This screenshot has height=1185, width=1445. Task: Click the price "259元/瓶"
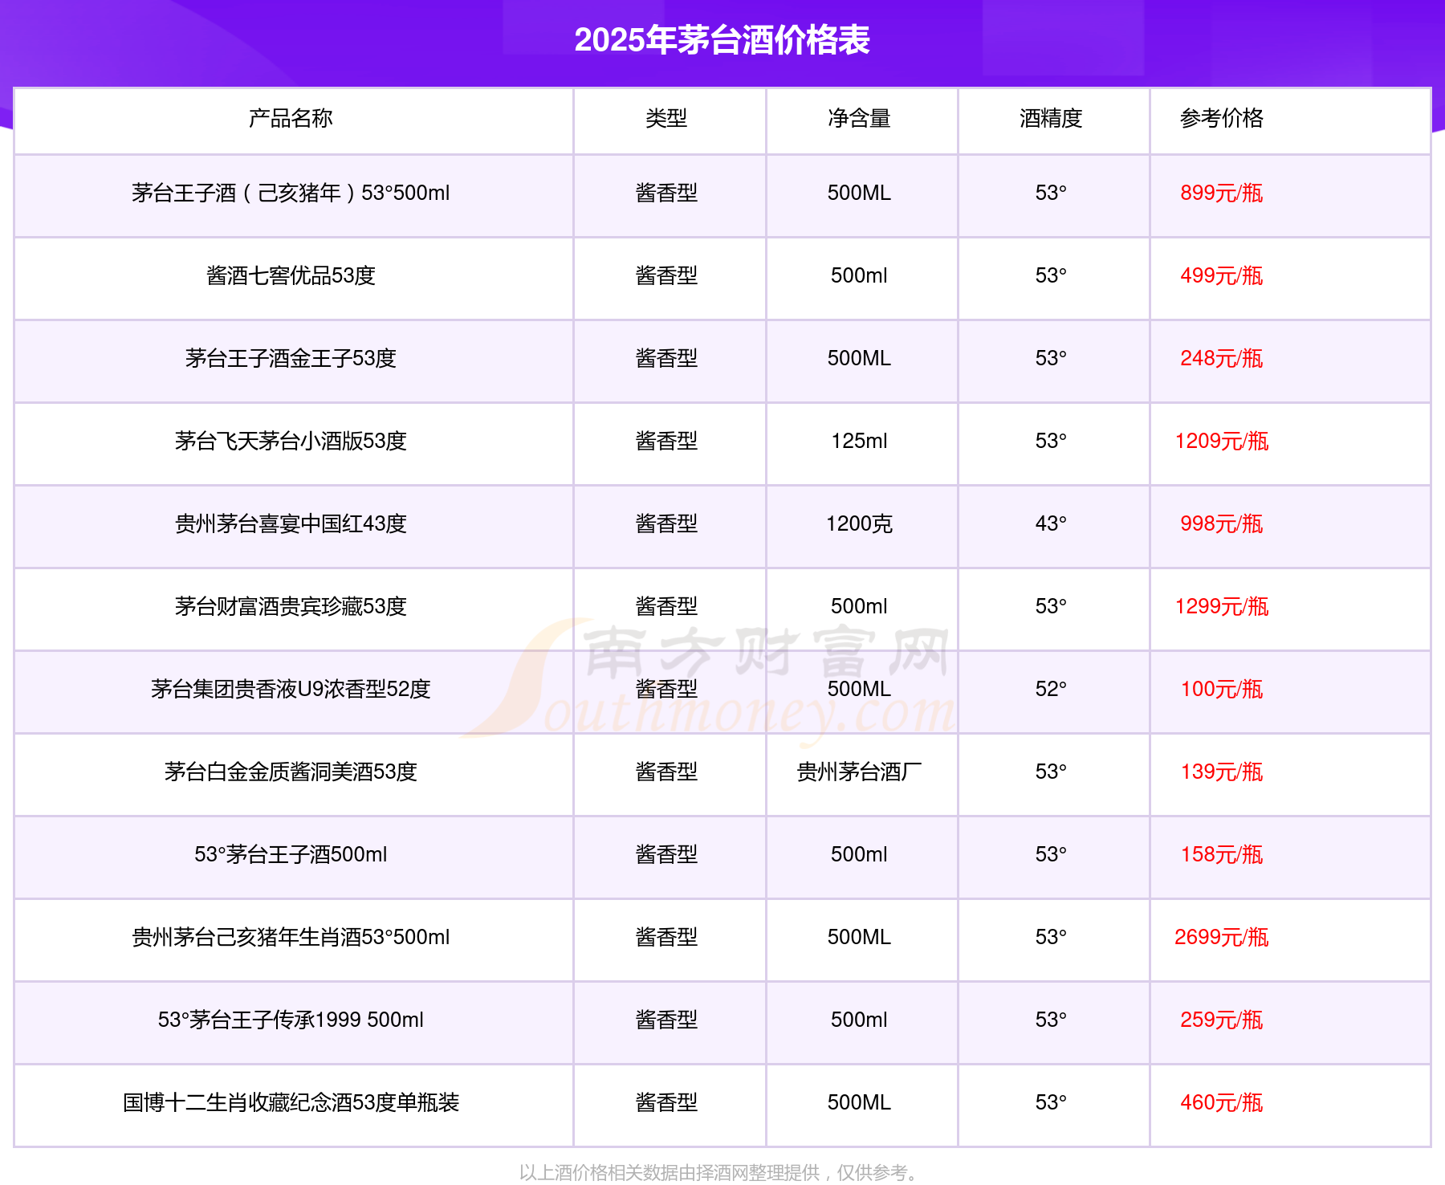1221,1020
